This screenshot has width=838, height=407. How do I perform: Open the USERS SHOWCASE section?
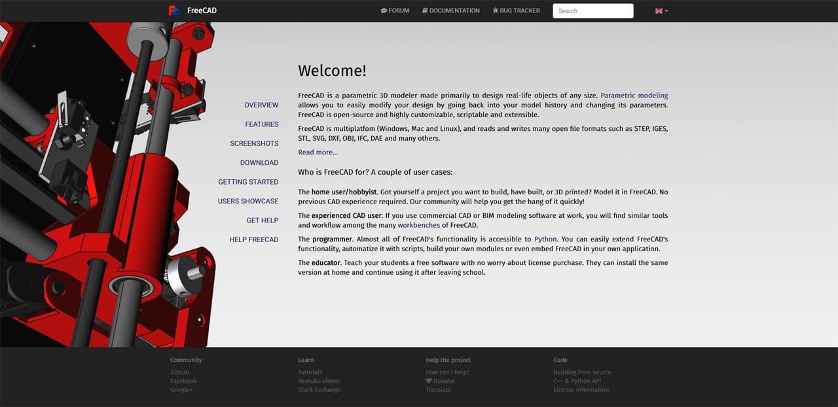248,201
